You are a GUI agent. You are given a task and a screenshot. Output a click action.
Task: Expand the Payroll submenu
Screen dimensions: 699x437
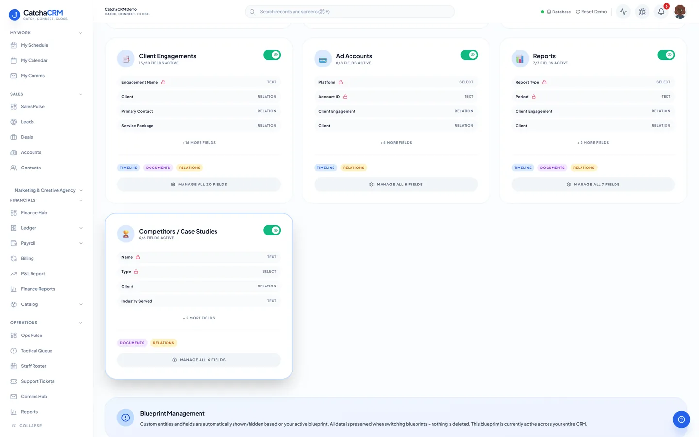pyautogui.click(x=81, y=243)
